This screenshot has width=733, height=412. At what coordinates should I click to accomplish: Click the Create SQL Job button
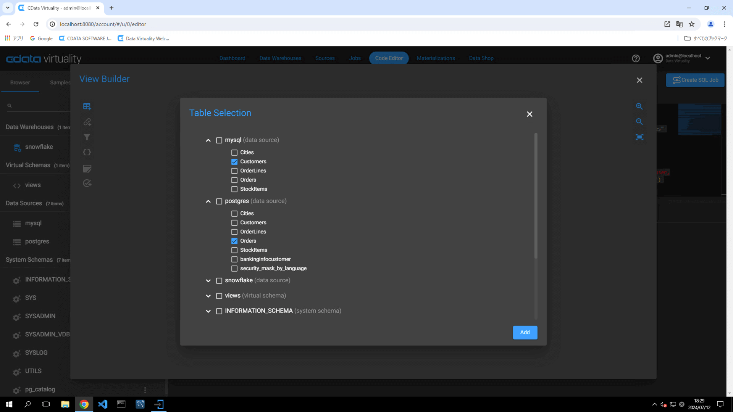pos(695,80)
